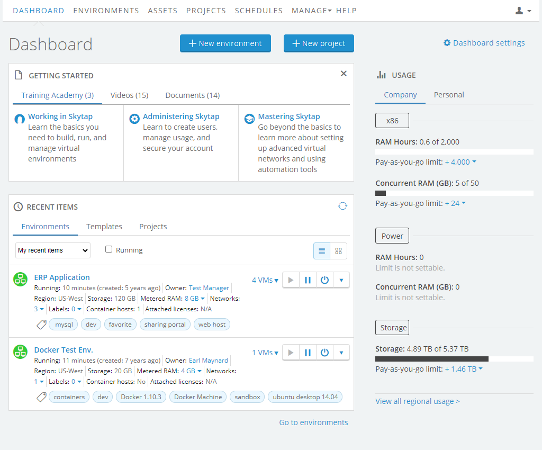Click the tag icon beside mysql

(x=41, y=325)
